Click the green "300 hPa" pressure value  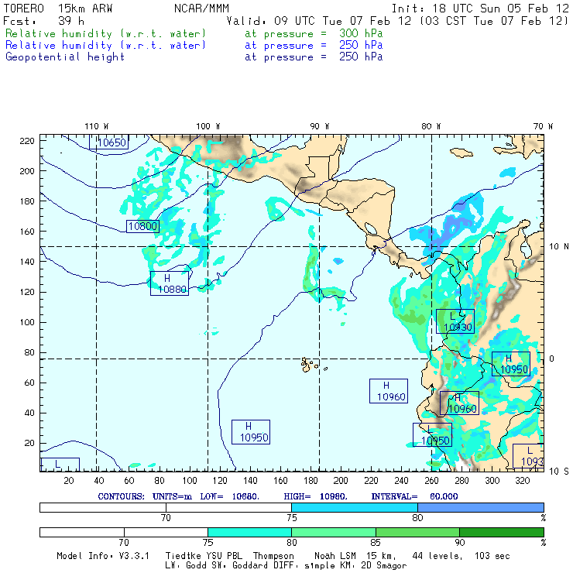click(x=361, y=33)
